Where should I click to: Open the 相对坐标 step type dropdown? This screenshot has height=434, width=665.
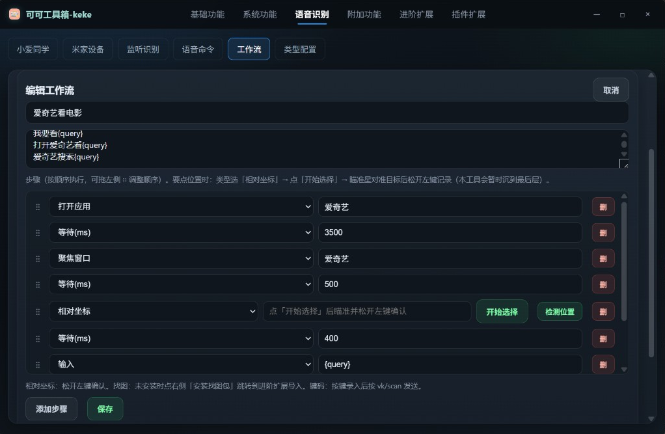point(154,312)
